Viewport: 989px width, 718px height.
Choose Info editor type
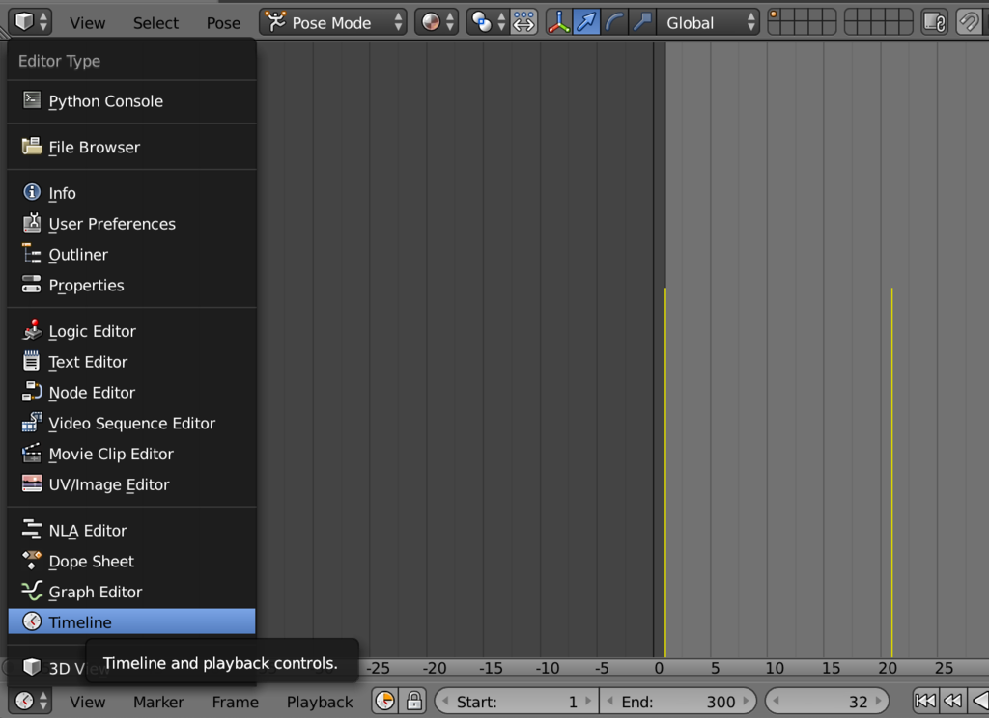point(131,193)
